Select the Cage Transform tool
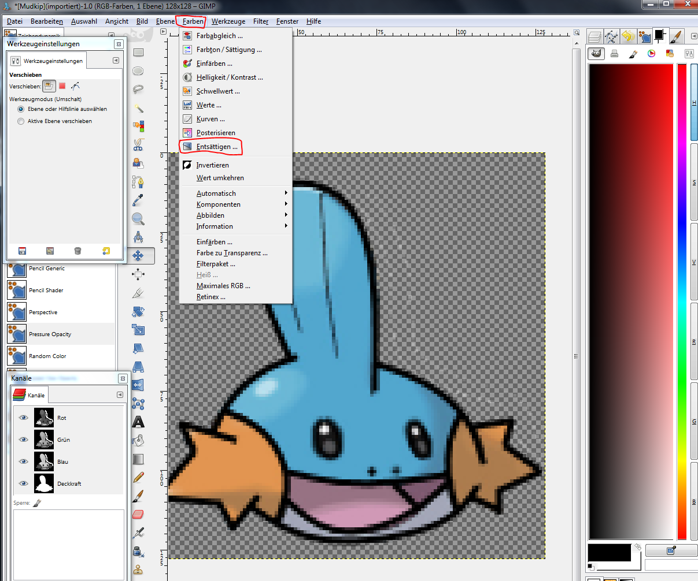 click(x=138, y=404)
